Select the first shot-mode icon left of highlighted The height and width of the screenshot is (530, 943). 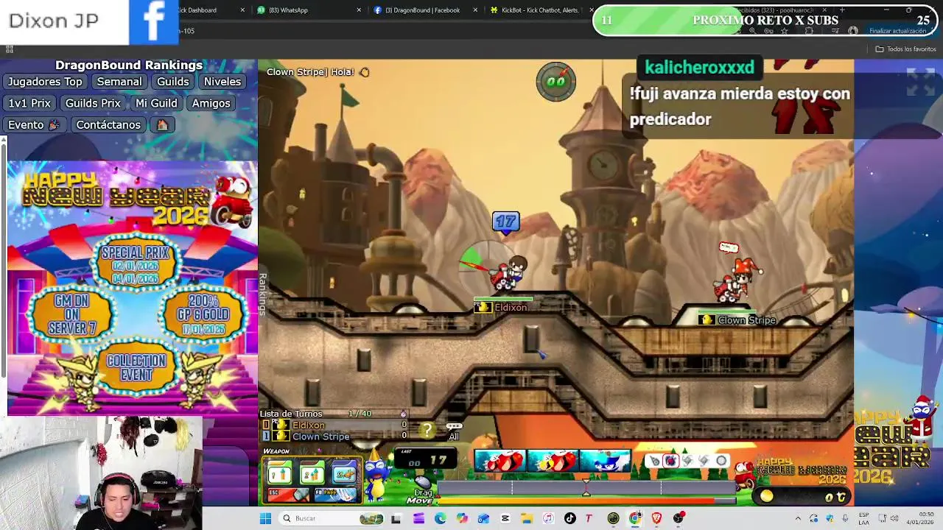tap(654, 461)
